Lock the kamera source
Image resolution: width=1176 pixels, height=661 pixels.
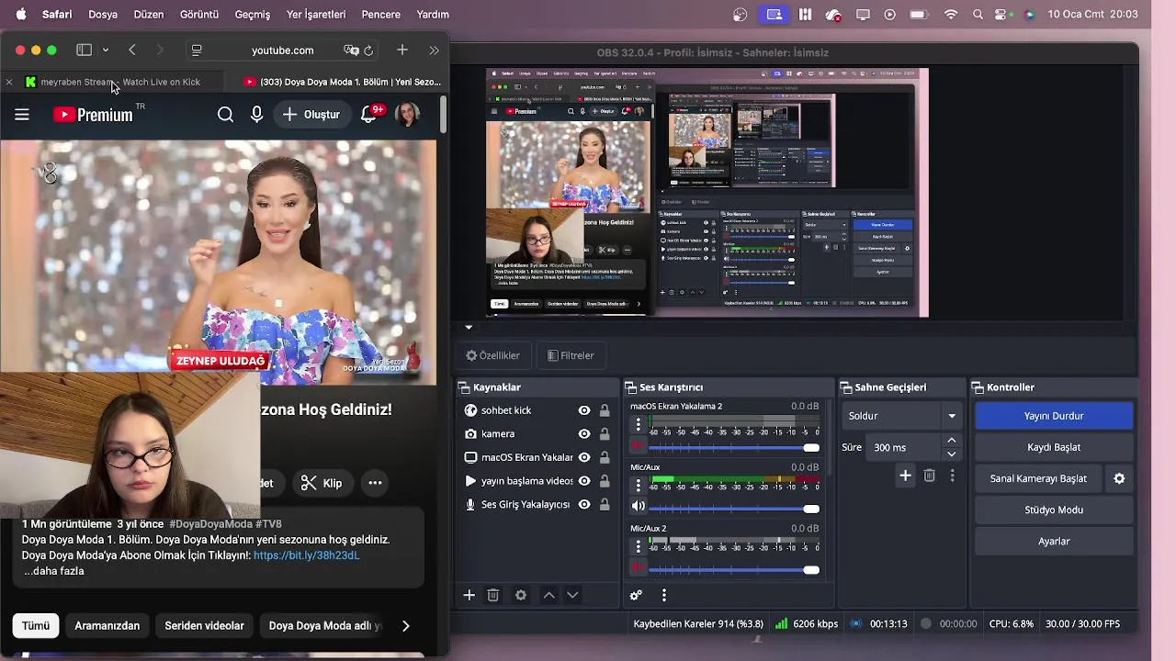(605, 433)
